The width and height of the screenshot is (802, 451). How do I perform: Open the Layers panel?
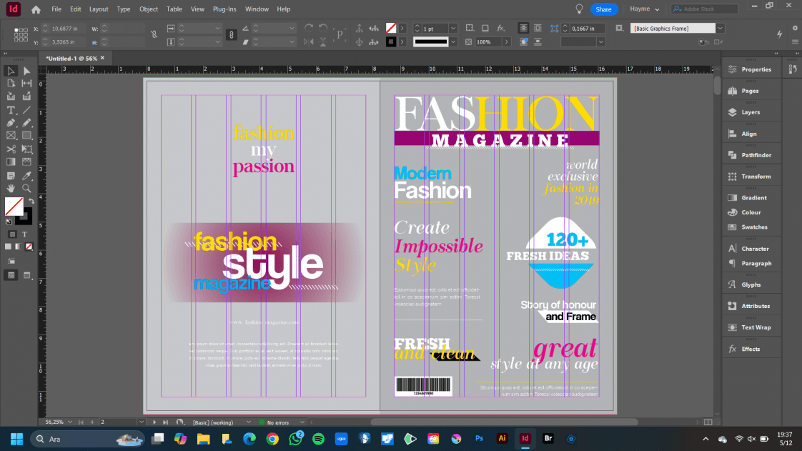[751, 112]
